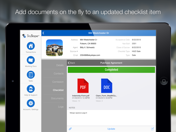Click the Purchase Agreement title
Image resolution: width=176 pixels, height=132 pixels.
[111, 63]
